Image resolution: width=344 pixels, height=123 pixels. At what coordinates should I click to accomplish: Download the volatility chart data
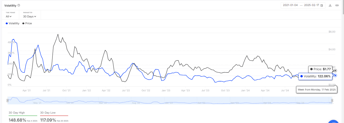330,5
